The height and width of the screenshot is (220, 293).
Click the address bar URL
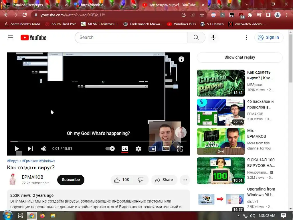pyautogui.click(x=73, y=15)
